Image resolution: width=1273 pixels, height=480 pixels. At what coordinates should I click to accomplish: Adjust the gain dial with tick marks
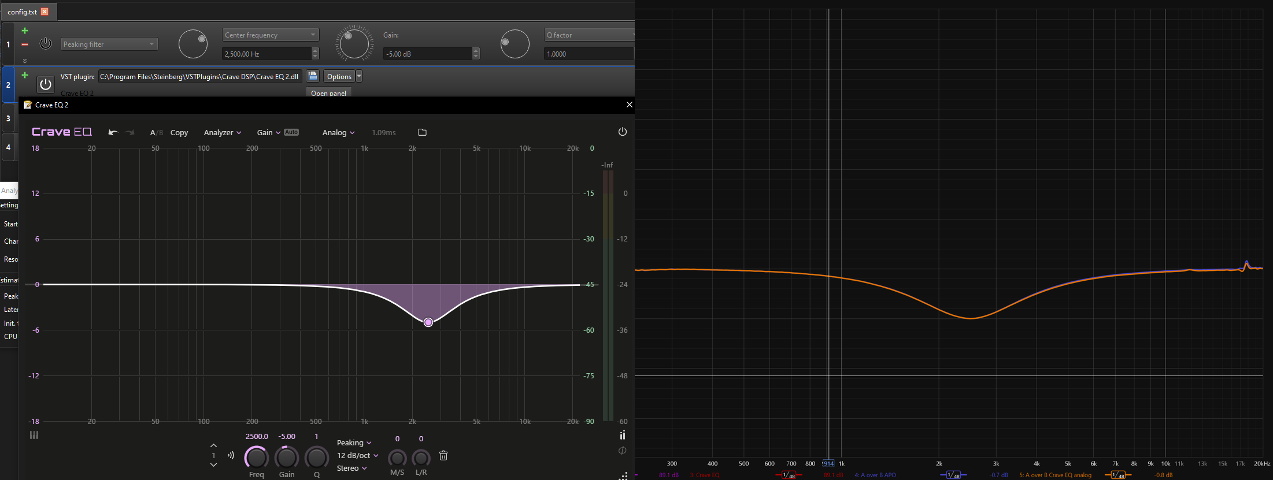pyautogui.click(x=354, y=43)
